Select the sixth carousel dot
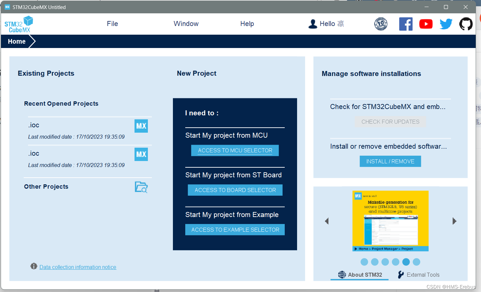 click(417, 262)
